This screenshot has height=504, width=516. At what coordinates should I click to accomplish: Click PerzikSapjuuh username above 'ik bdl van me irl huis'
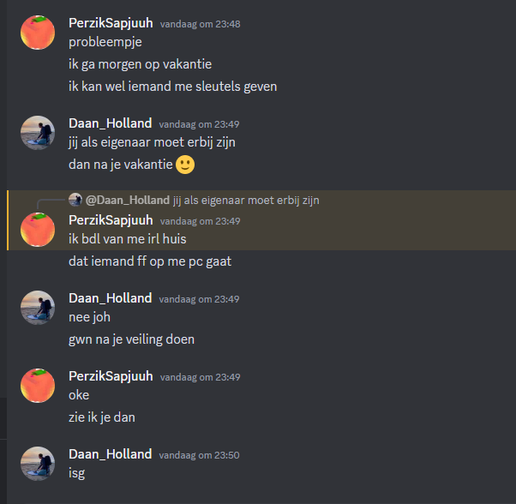click(111, 220)
